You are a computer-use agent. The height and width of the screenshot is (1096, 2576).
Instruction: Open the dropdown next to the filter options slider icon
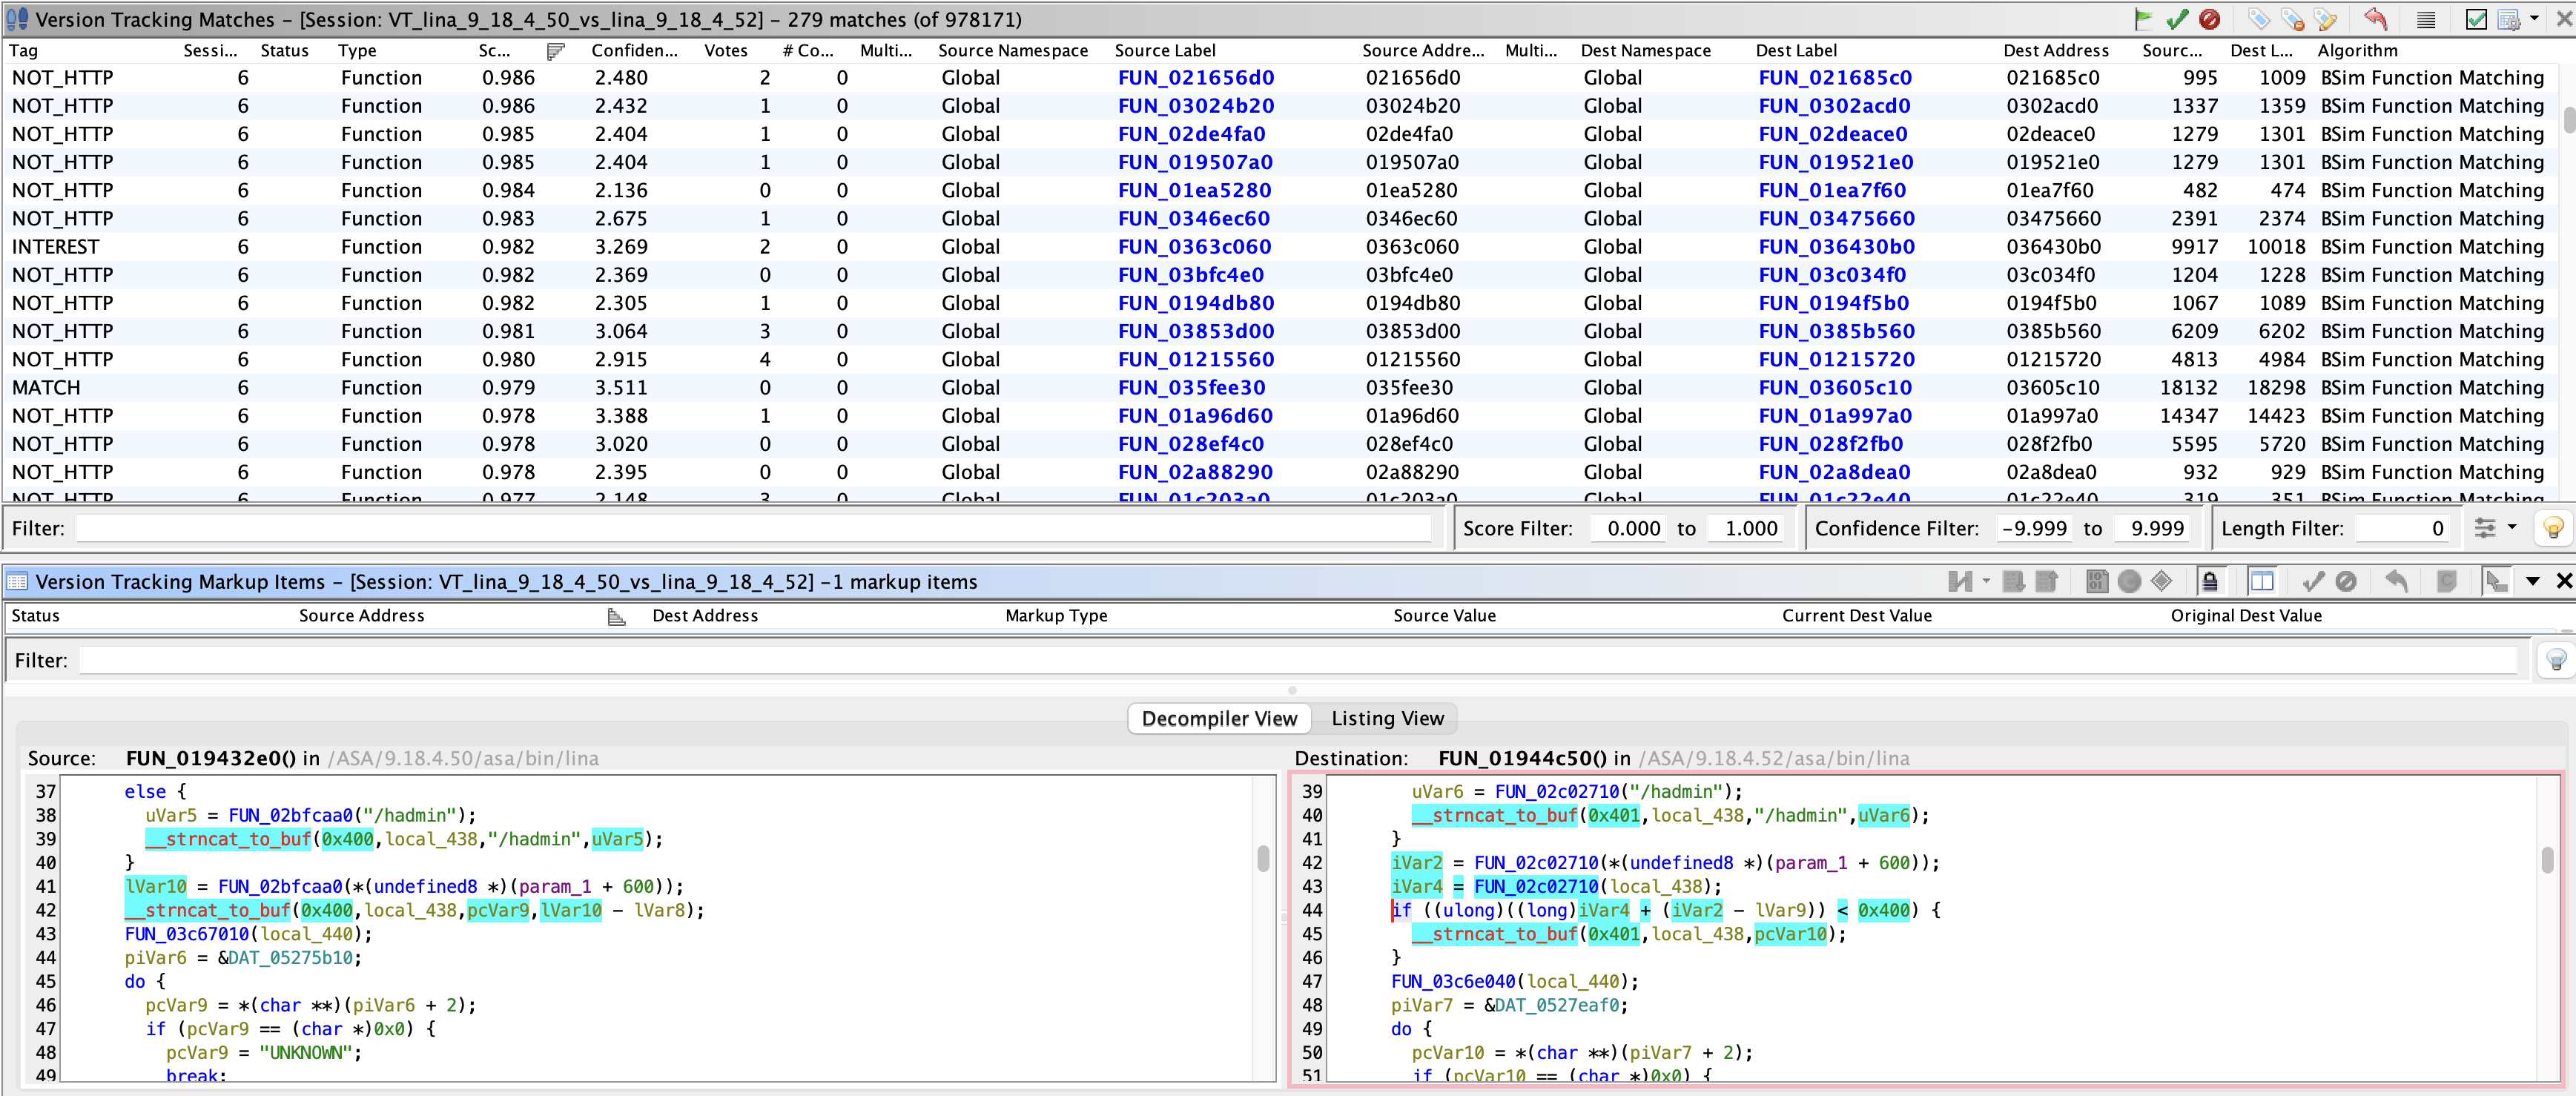click(x=2512, y=527)
